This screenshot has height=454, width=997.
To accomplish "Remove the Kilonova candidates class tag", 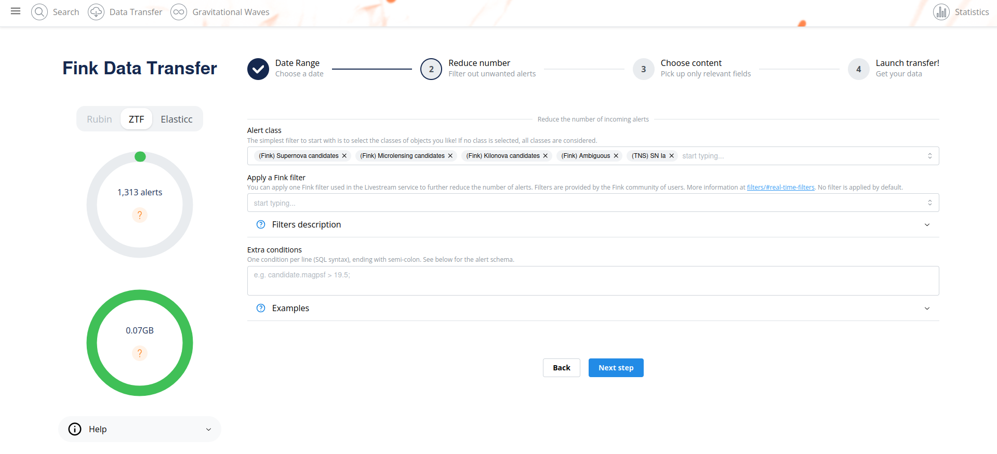I will tap(546, 156).
